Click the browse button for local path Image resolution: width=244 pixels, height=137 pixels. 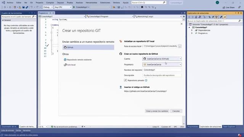pyautogui.click(x=180, y=46)
